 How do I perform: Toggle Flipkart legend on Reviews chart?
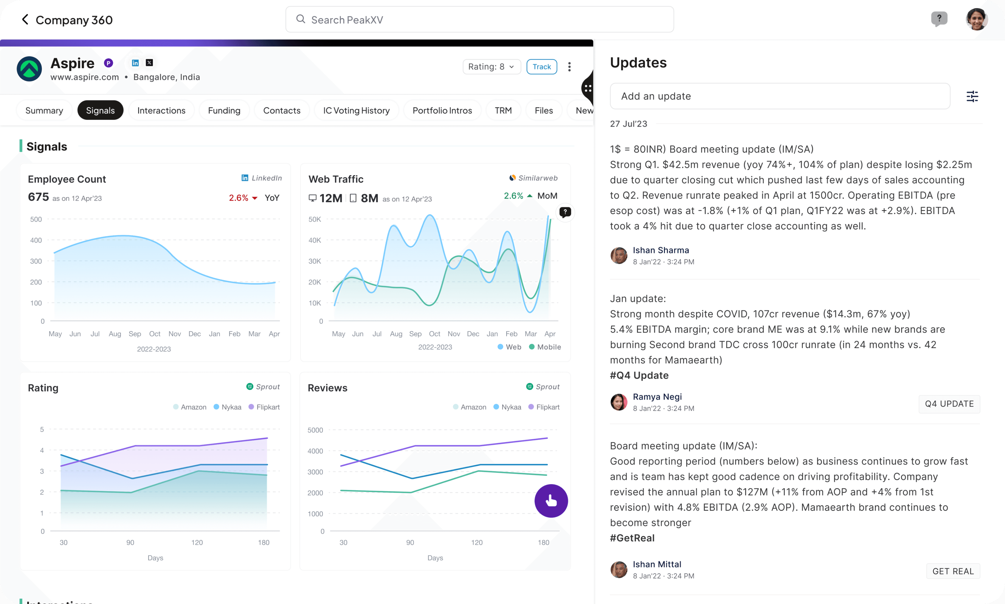click(x=544, y=407)
